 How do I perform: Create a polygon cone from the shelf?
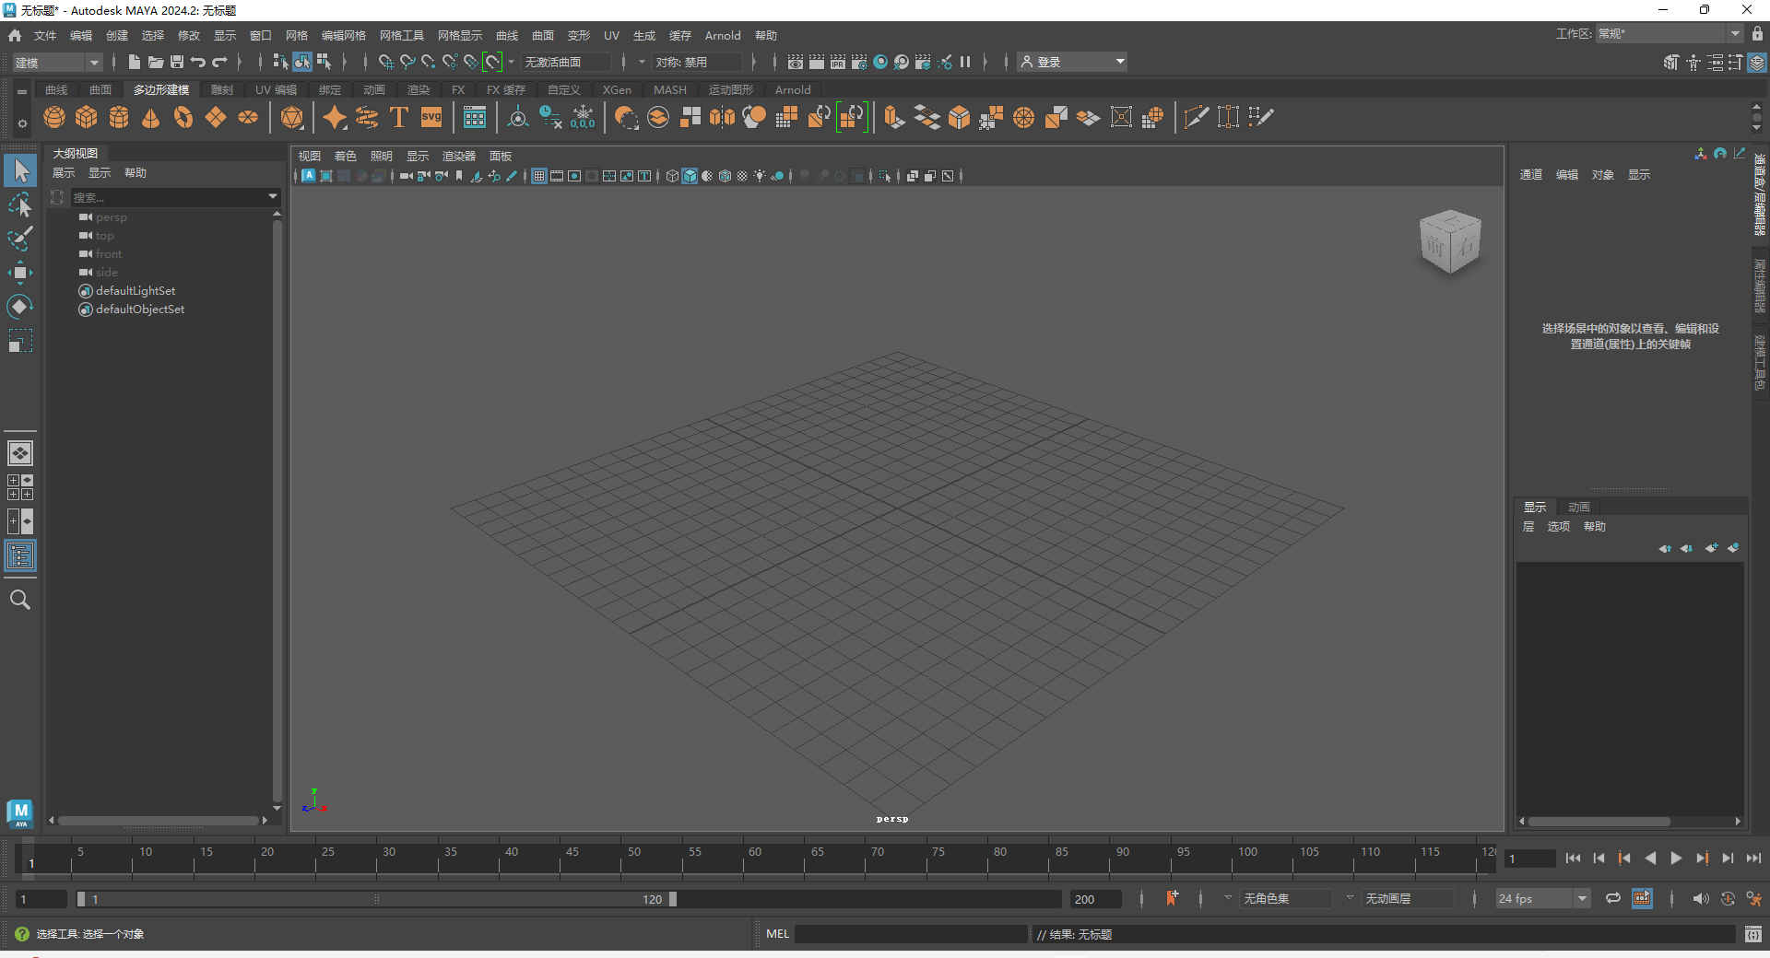click(x=150, y=117)
